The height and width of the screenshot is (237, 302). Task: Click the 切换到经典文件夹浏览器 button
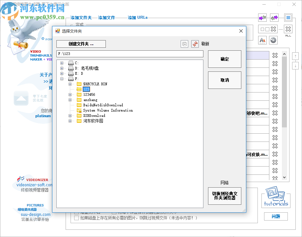pyautogui.click(x=225, y=196)
